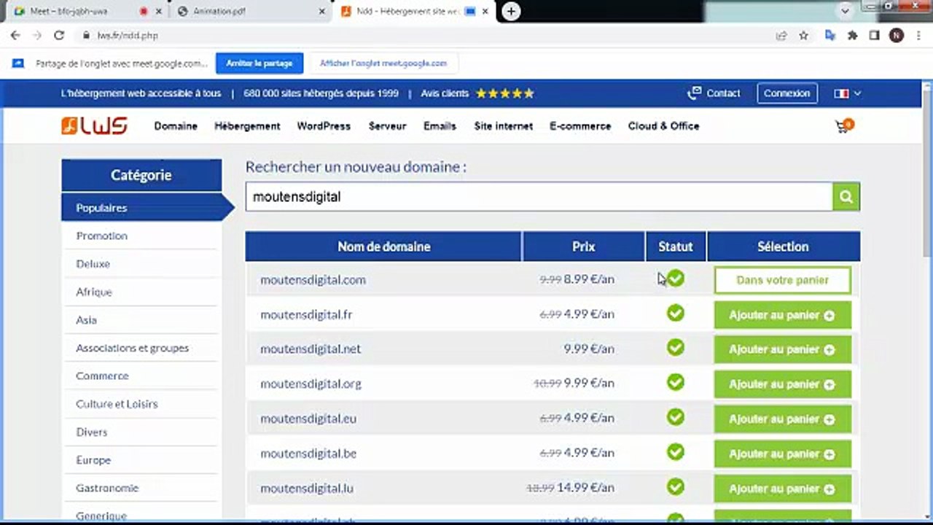Add moutensdigital.eu to cart
Image resolution: width=933 pixels, height=525 pixels.
[782, 419]
